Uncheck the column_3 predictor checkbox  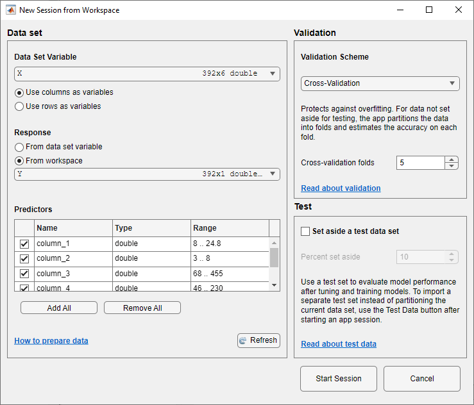(x=24, y=274)
